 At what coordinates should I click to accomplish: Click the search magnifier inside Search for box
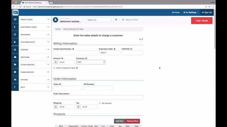click(x=111, y=20)
